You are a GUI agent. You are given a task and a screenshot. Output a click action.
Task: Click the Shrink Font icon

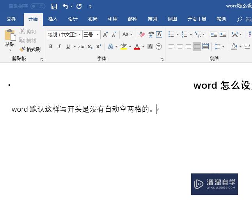pos(114,34)
